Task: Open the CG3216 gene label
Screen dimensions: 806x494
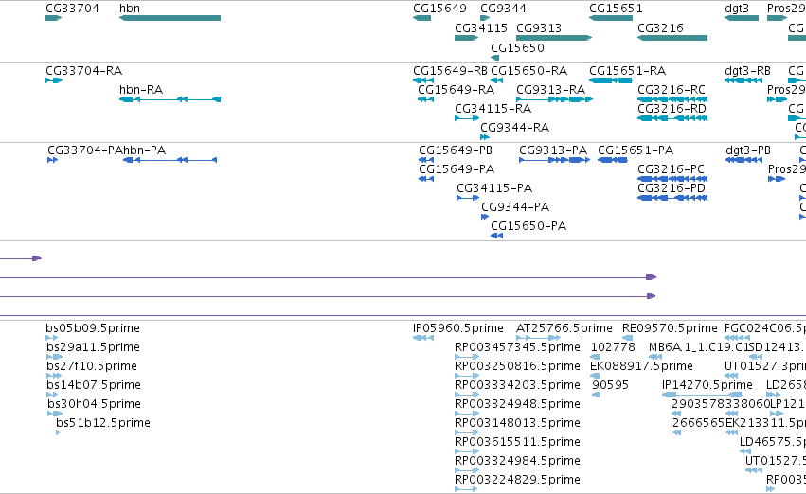Action: (x=660, y=27)
